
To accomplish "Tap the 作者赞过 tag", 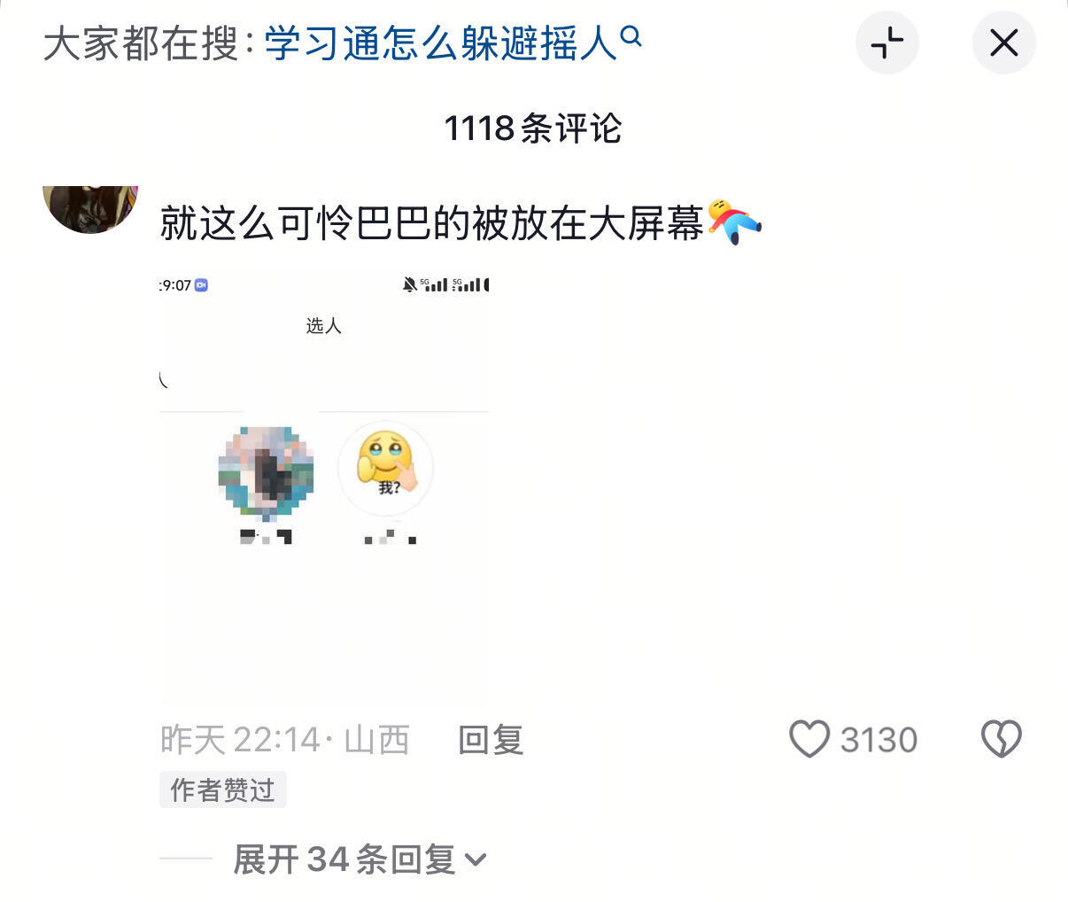I will [x=222, y=789].
